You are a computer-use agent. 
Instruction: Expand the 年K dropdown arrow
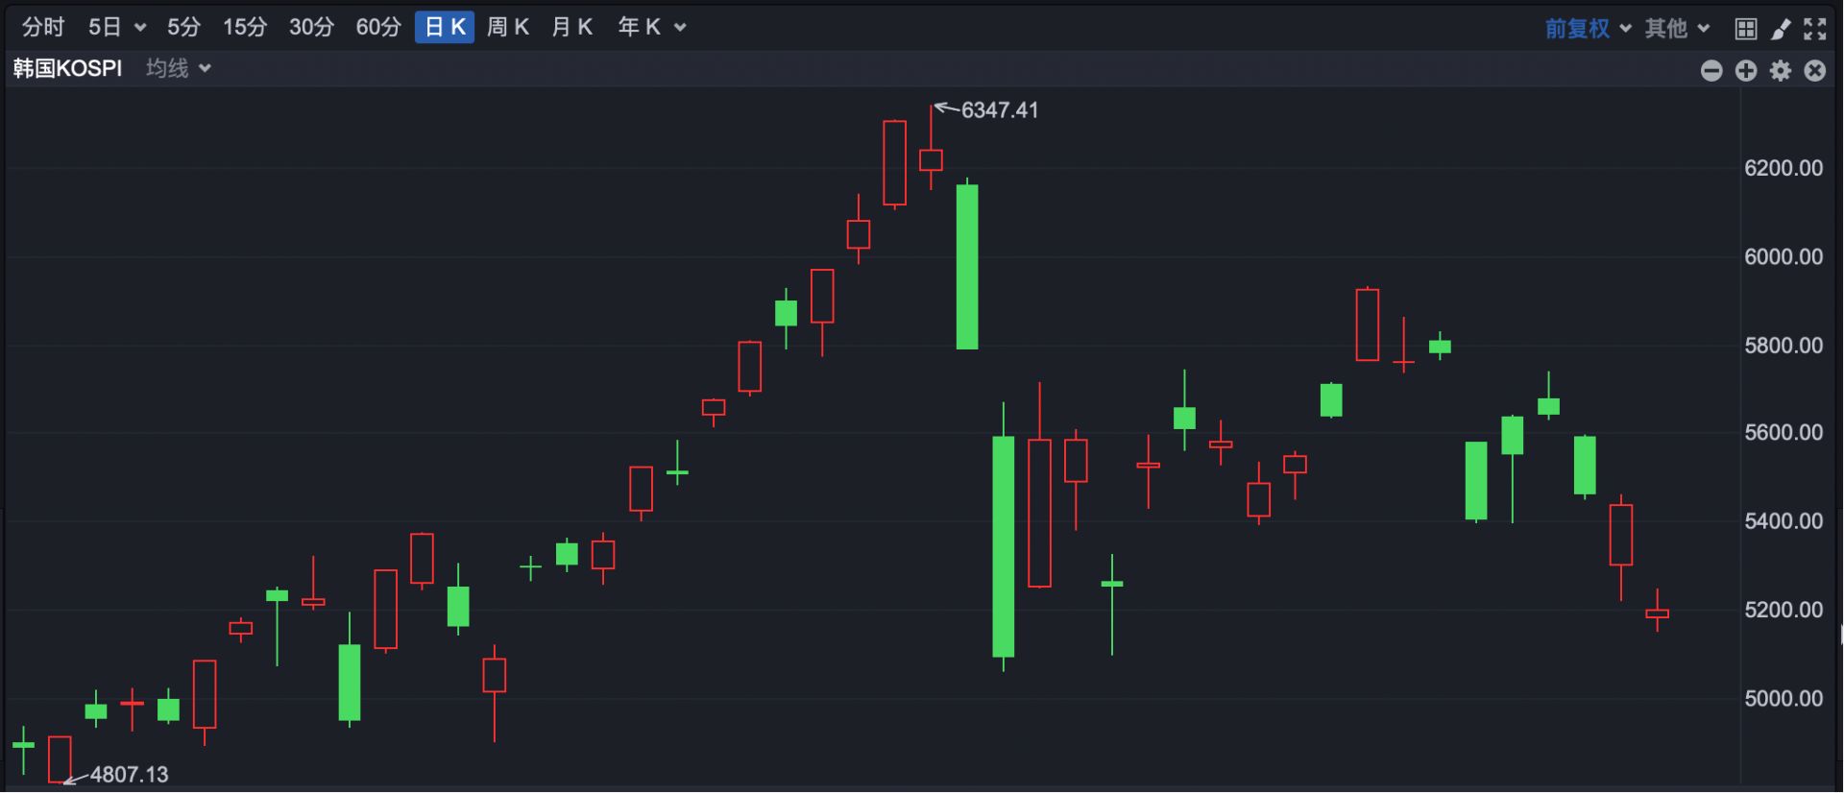coord(680,28)
